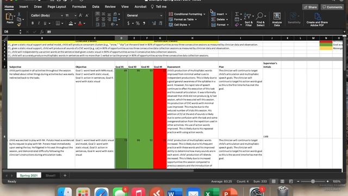This screenshot has height=196, width=348.
Task: Expand Cell Styles menu
Action: click(179, 24)
